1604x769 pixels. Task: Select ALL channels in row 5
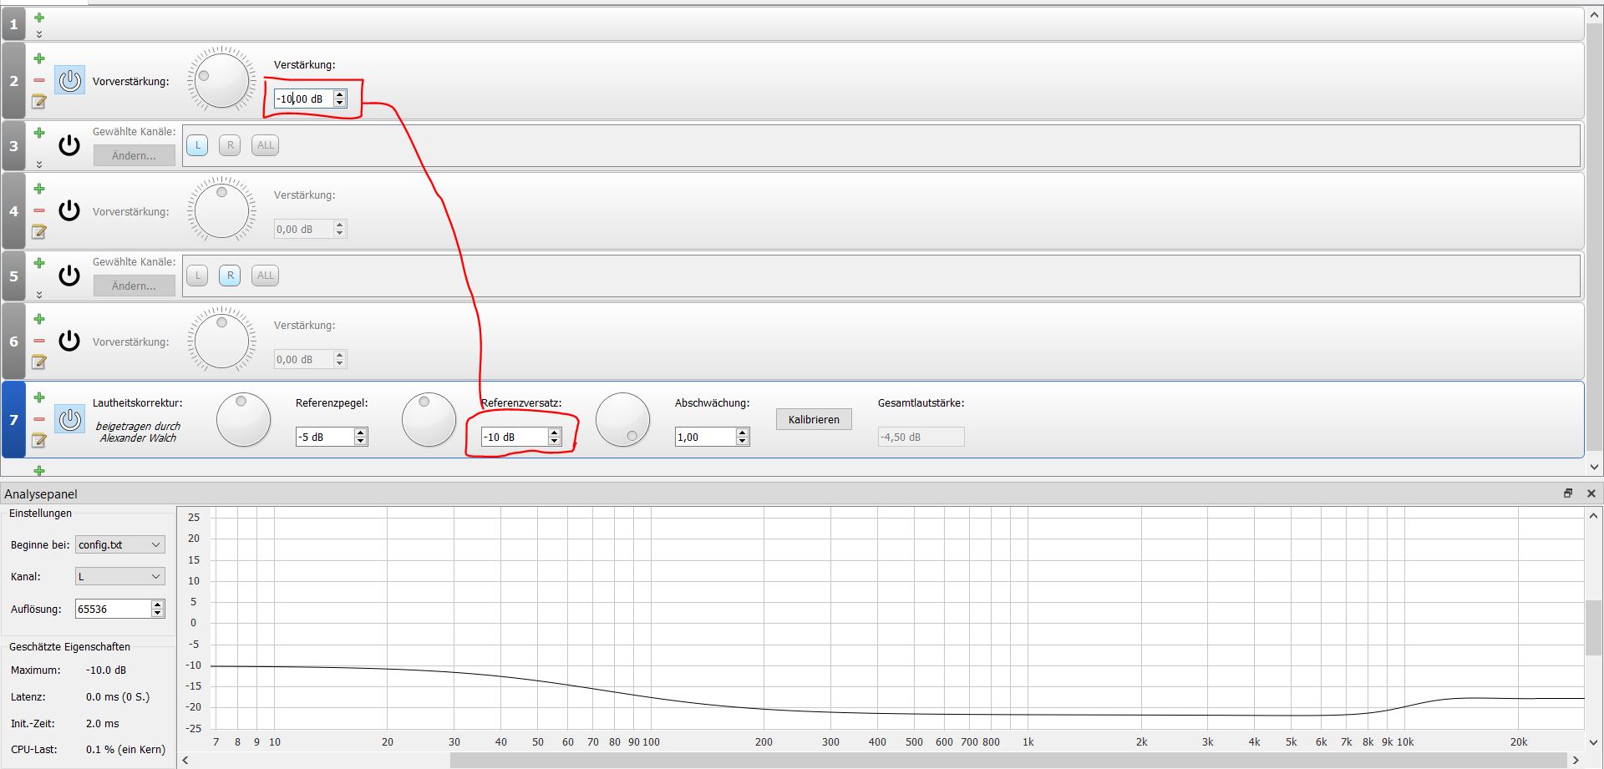point(266,276)
